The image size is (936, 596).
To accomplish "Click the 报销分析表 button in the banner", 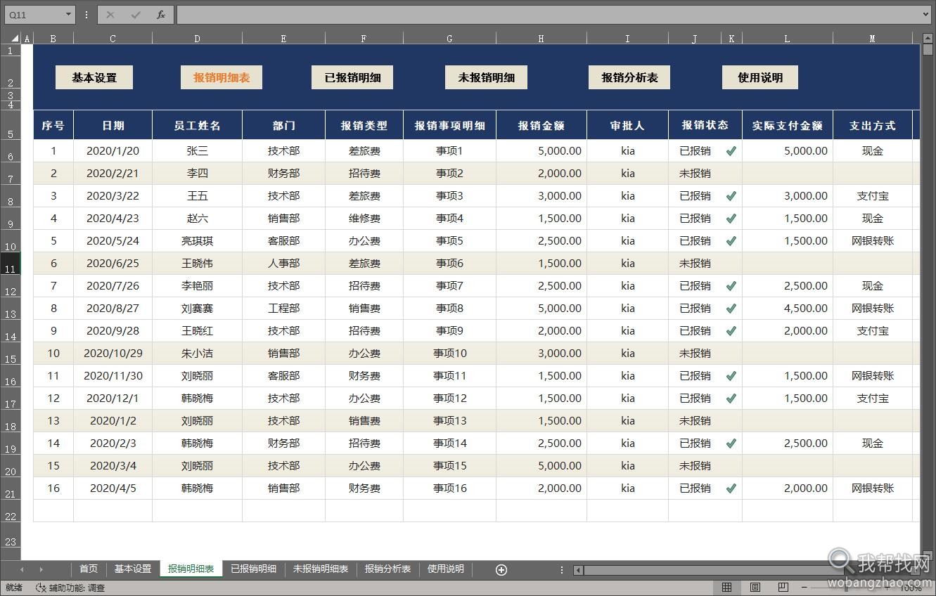I will [x=629, y=77].
